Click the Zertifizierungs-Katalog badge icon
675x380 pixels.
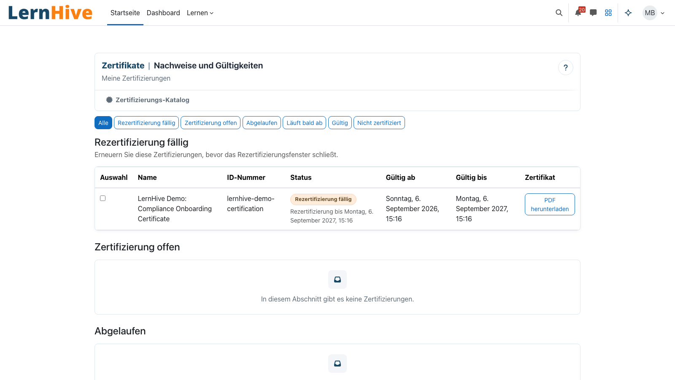(109, 100)
